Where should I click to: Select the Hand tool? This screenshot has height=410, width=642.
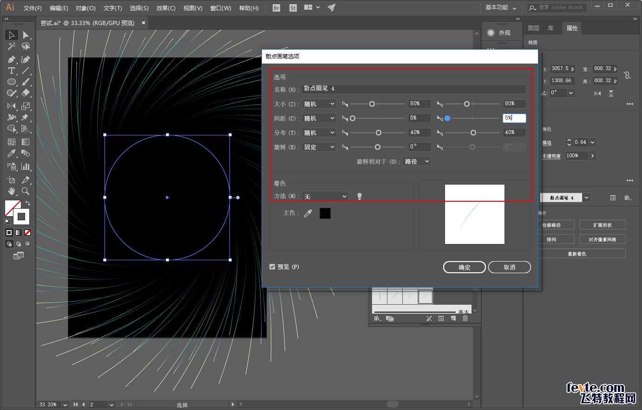pos(12,191)
